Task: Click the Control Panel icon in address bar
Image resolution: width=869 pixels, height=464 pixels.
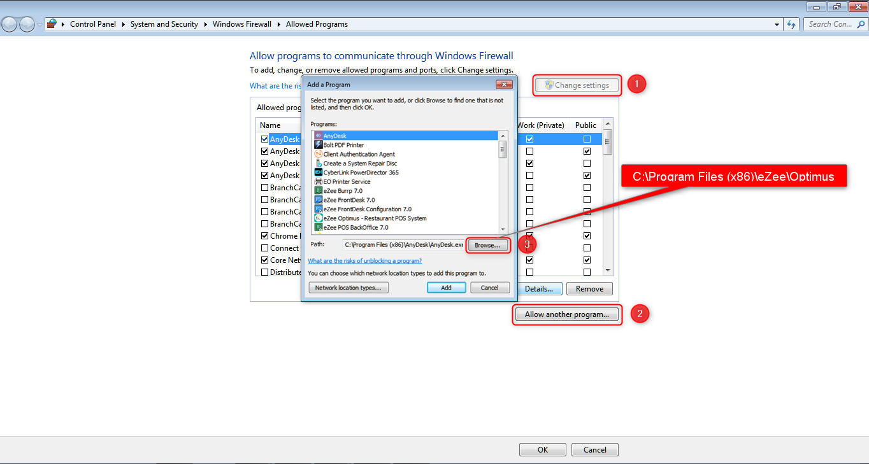Action: pyautogui.click(x=52, y=24)
